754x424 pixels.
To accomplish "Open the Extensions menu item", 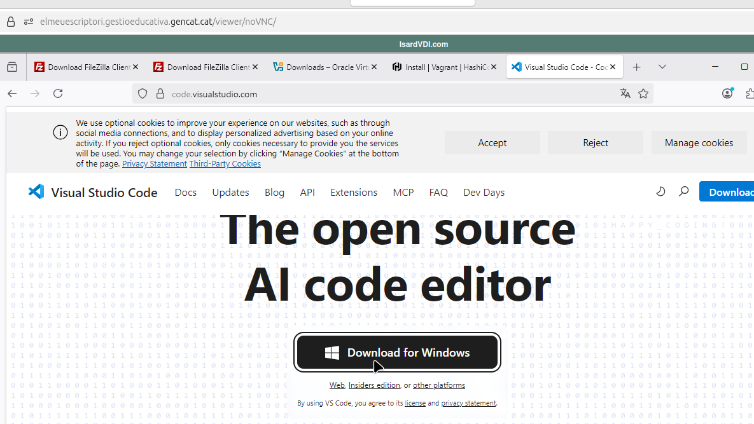I will [x=353, y=193].
